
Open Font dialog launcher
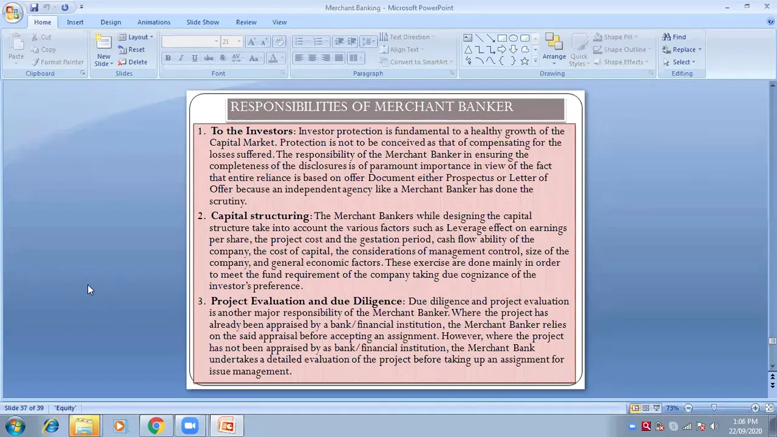(x=283, y=73)
